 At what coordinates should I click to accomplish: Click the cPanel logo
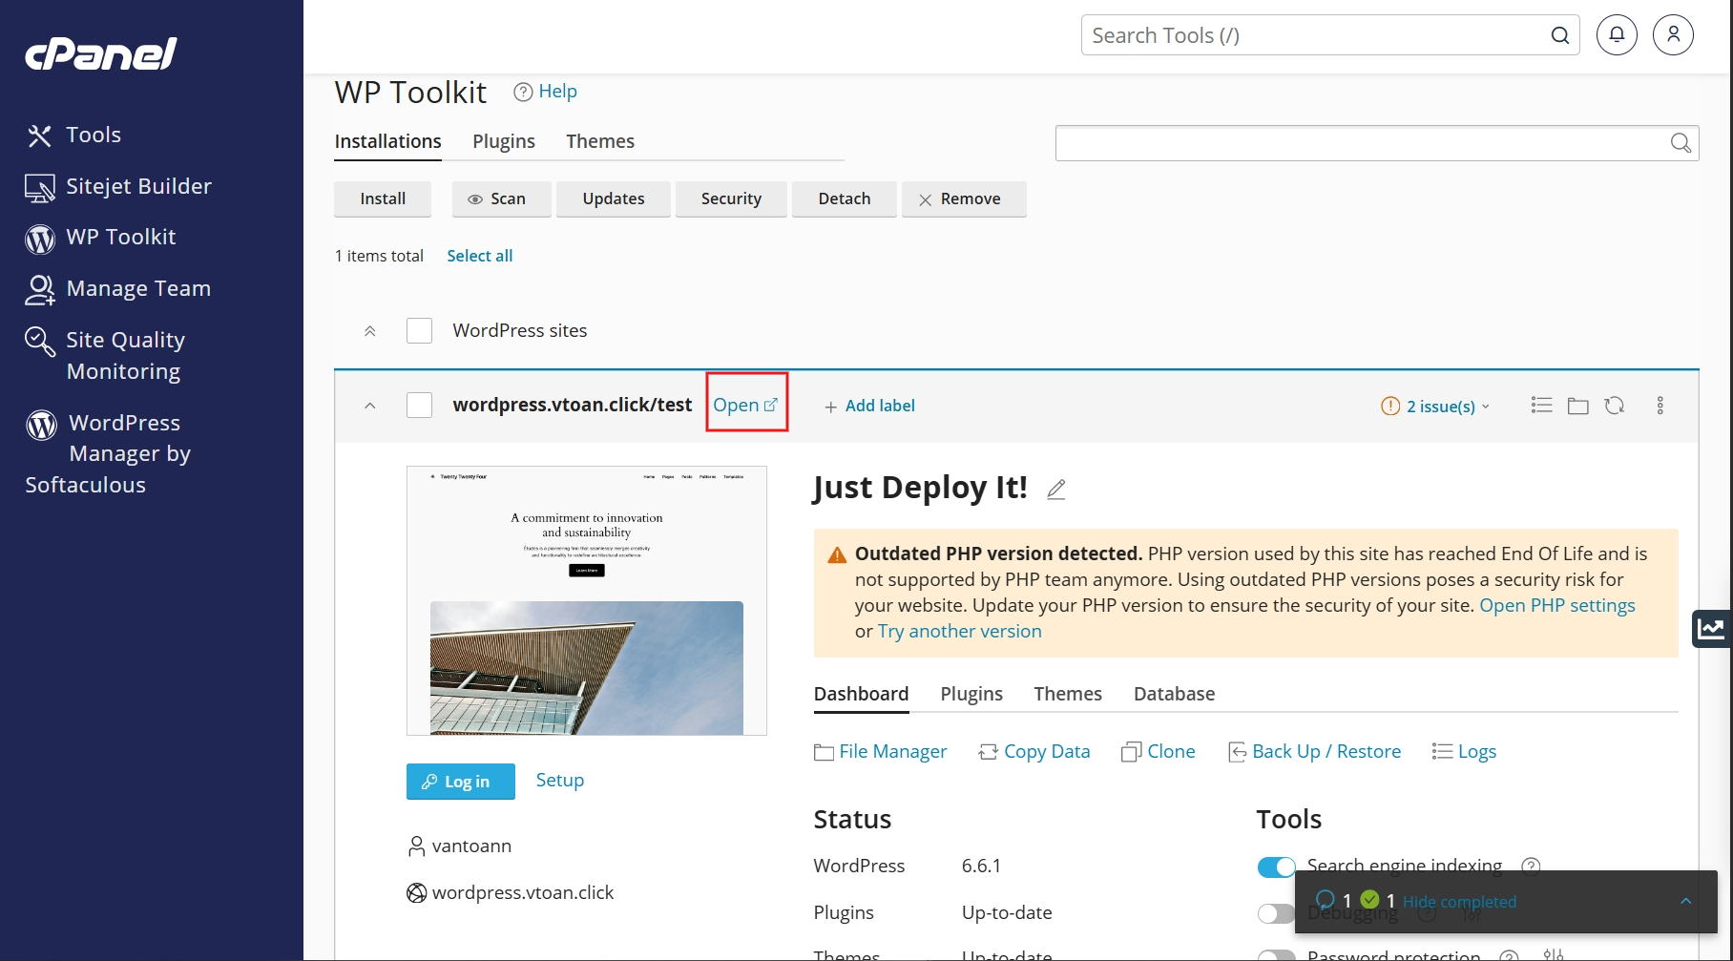(101, 53)
